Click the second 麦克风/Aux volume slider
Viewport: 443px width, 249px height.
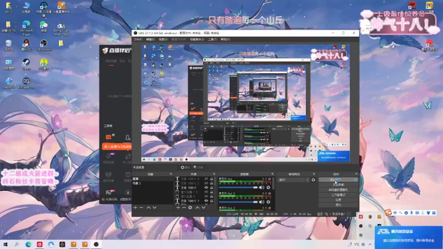(238, 202)
